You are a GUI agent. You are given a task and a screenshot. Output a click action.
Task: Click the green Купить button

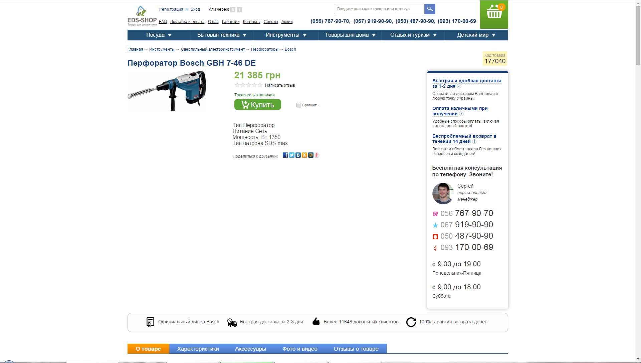[258, 105]
